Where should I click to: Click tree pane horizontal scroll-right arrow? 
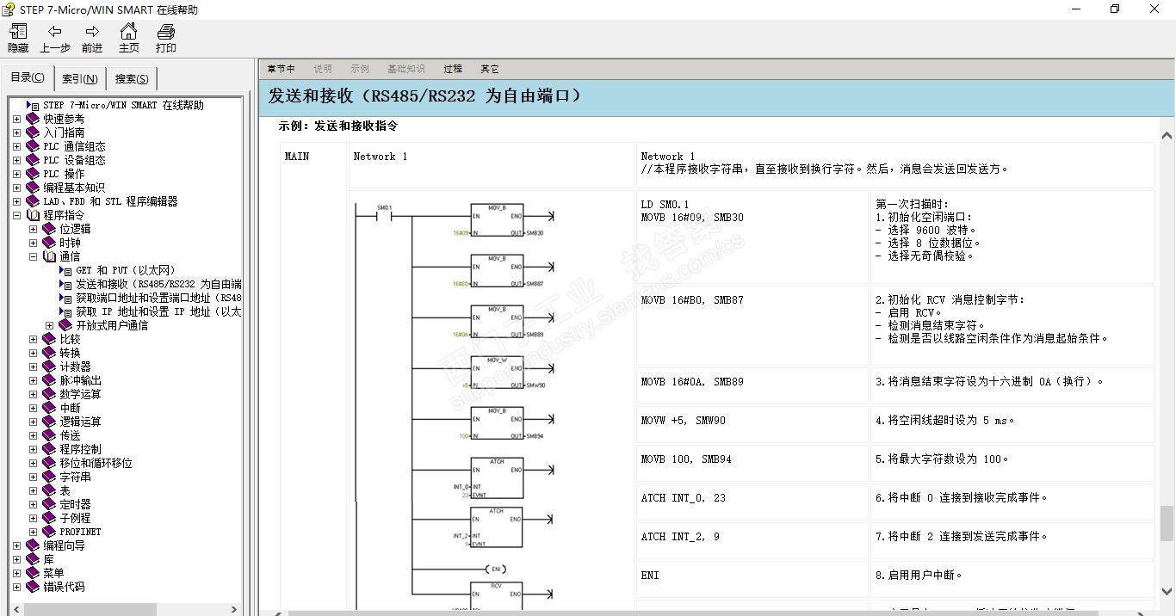click(233, 609)
